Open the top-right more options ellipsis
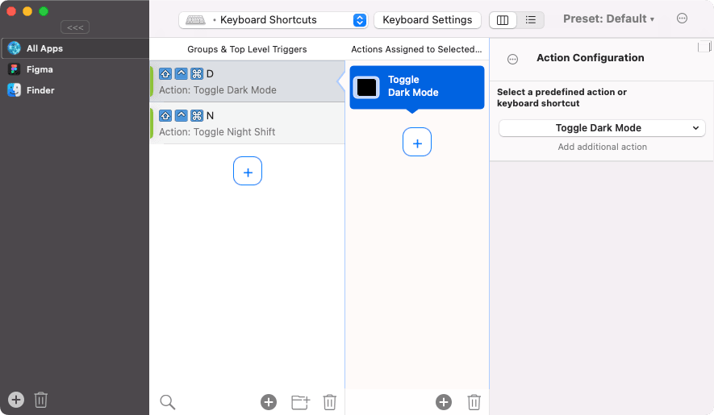The width and height of the screenshot is (714, 415). [x=682, y=19]
